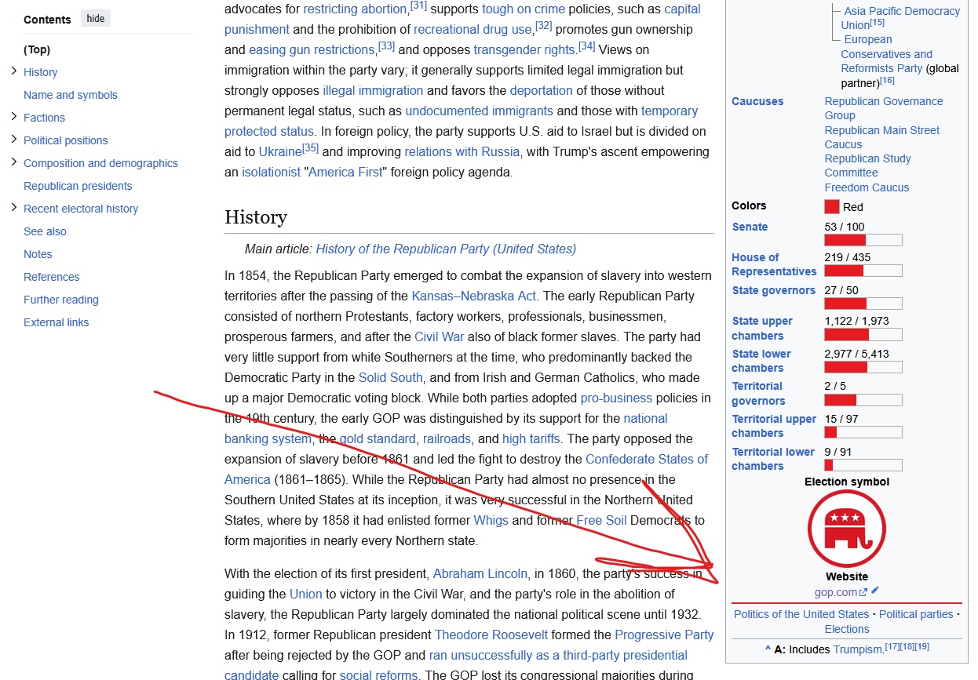The width and height of the screenshot is (978, 680).
Task: Click the Republican elephant election symbol image
Action: click(x=847, y=529)
